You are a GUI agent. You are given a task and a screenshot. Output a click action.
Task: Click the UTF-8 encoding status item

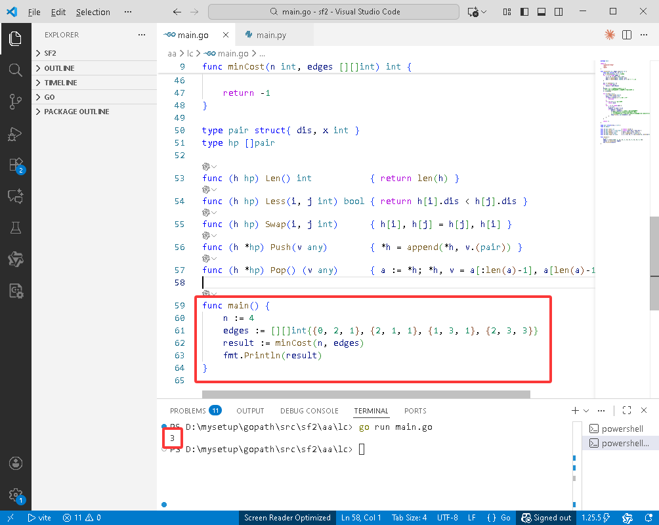pyautogui.click(x=449, y=518)
